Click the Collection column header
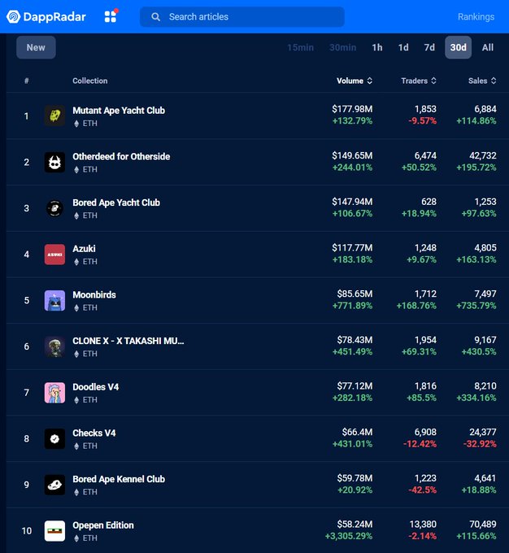 tap(90, 81)
